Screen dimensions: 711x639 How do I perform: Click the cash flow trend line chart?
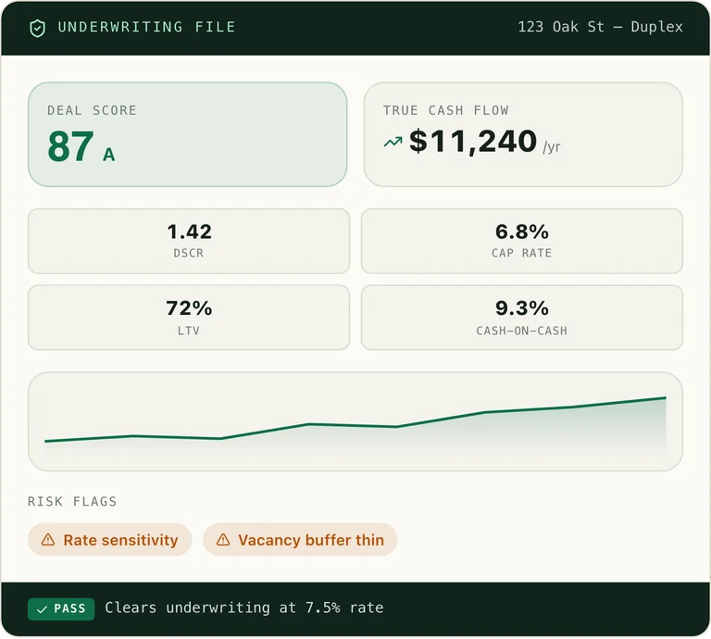pos(355,421)
